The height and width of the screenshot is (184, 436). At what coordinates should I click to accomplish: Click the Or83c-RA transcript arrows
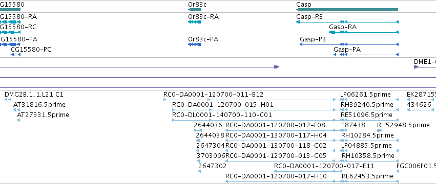pos(195,22)
